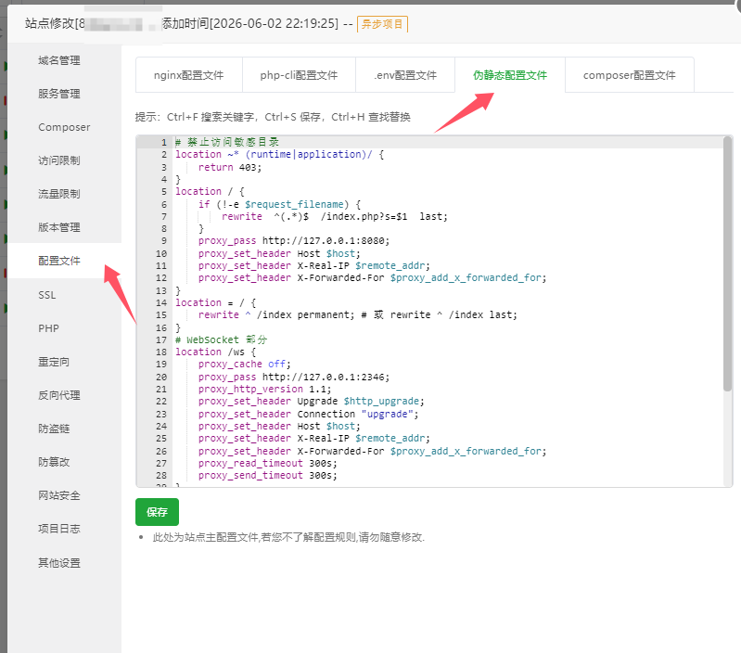Screen dimensions: 741x653
Task: Click the code editor vertical scrollbar
Action: [727, 264]
